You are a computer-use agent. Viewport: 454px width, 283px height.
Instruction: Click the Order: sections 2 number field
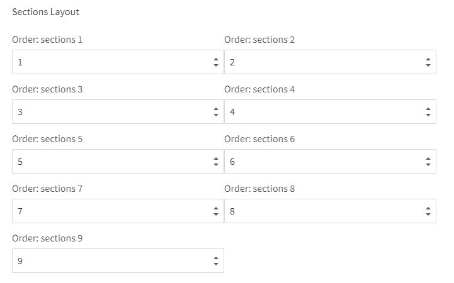coord(322,62)
